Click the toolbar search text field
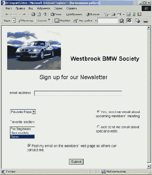 click(x=107, y=21)
